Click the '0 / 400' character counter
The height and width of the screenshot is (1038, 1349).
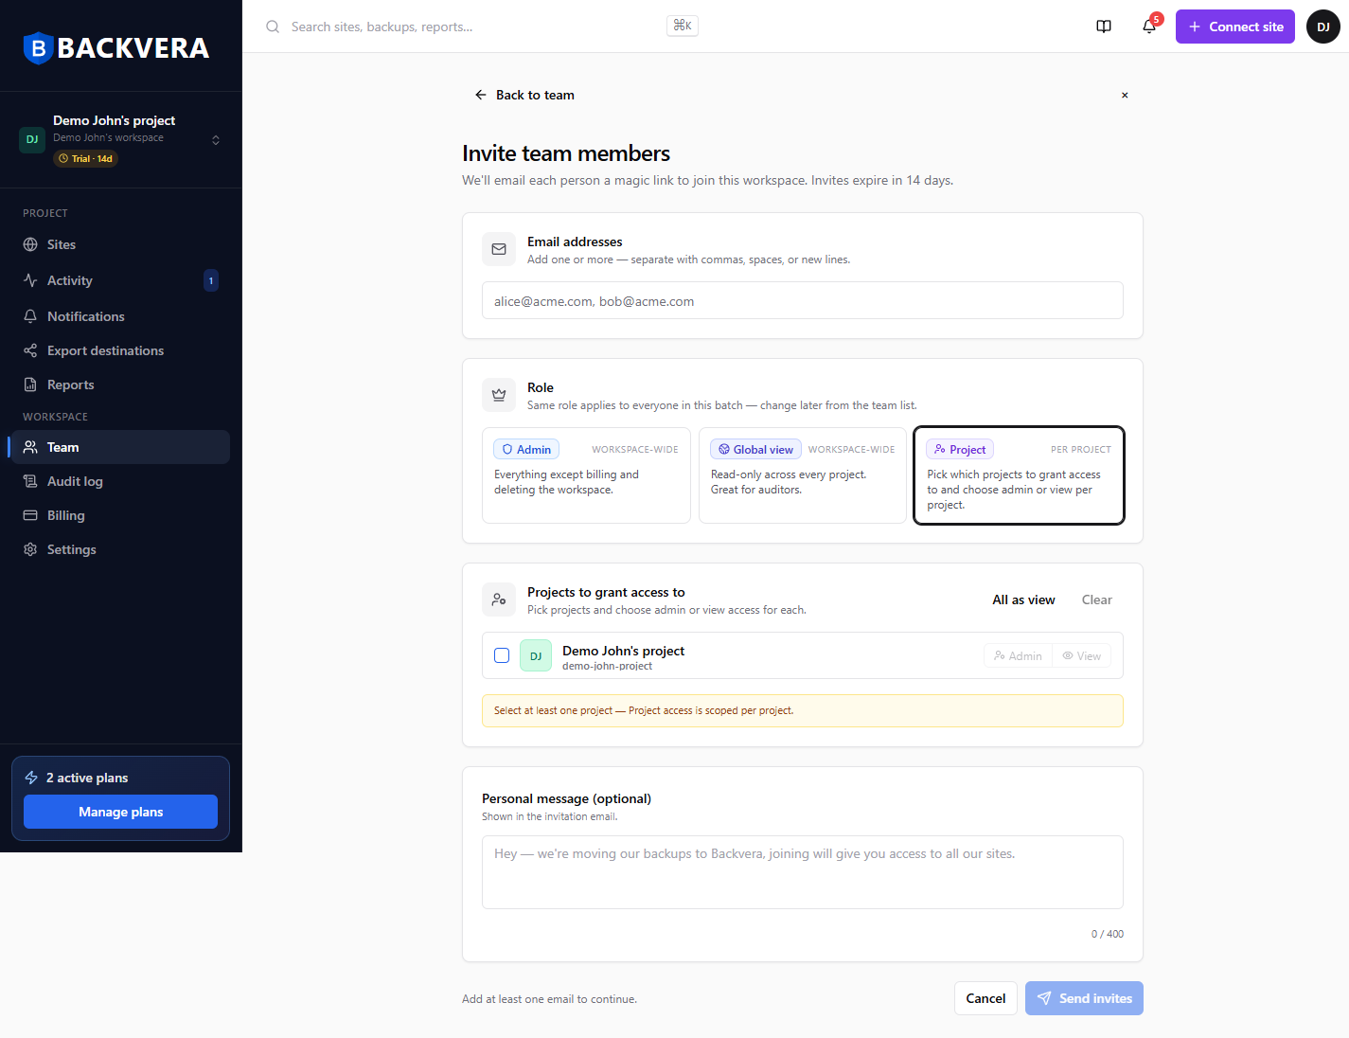(1108, 934)
